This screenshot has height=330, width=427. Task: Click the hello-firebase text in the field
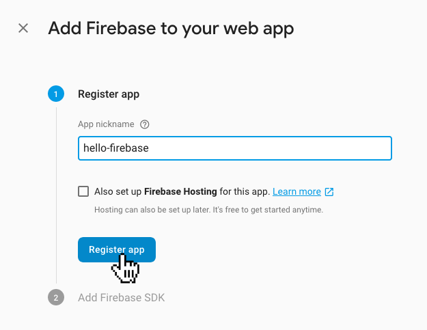115,148
